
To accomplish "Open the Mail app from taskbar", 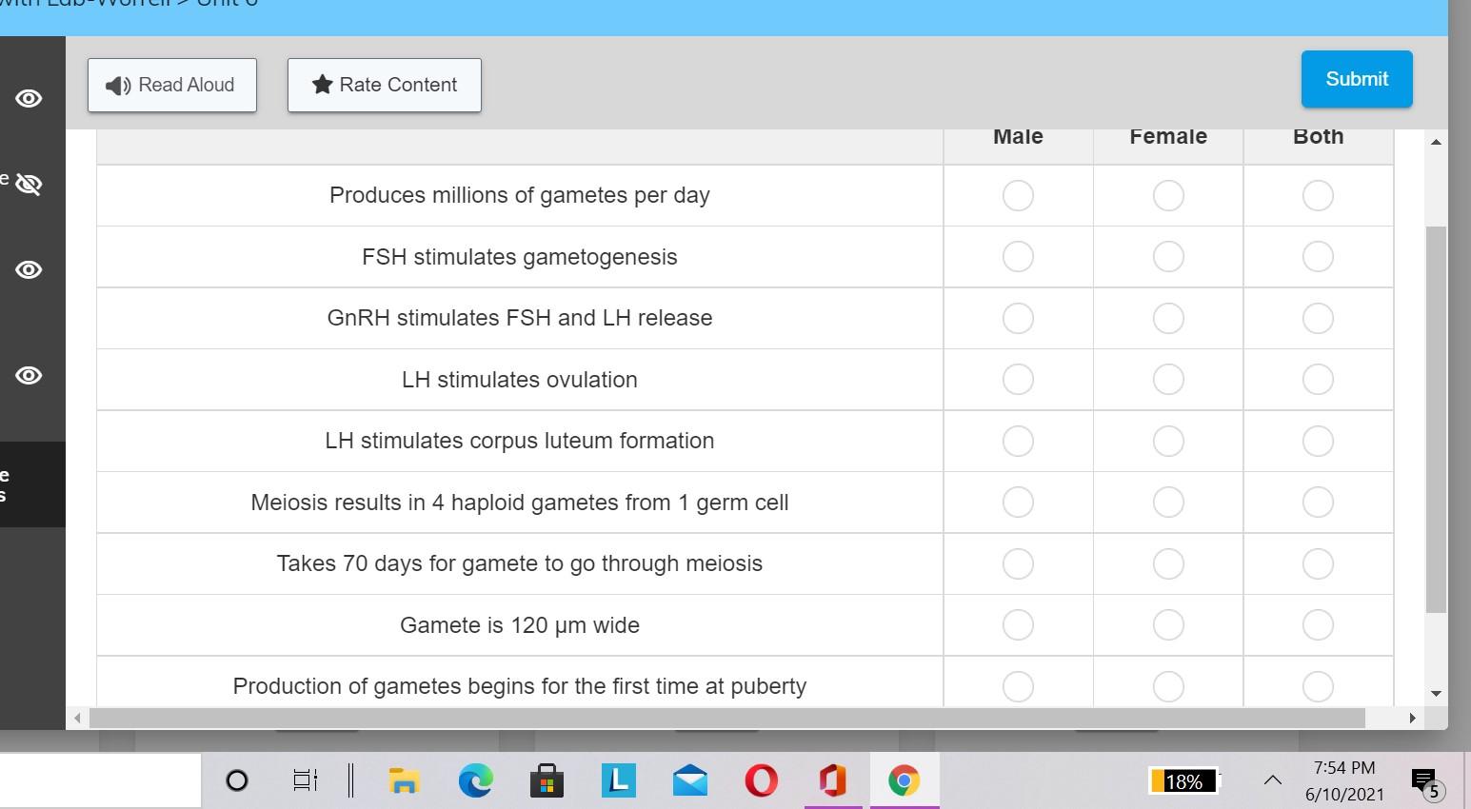I will tap(689, 780).
